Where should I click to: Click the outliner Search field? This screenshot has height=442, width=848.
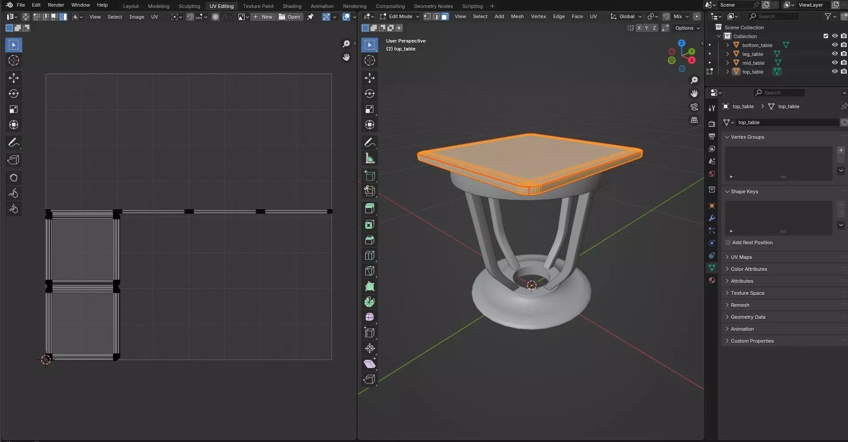click(x=774, y=16)
